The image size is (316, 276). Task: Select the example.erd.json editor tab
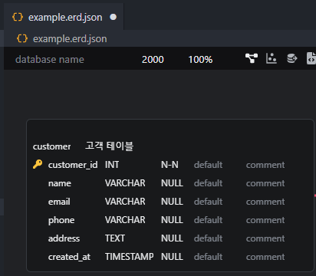pos(64,17)
